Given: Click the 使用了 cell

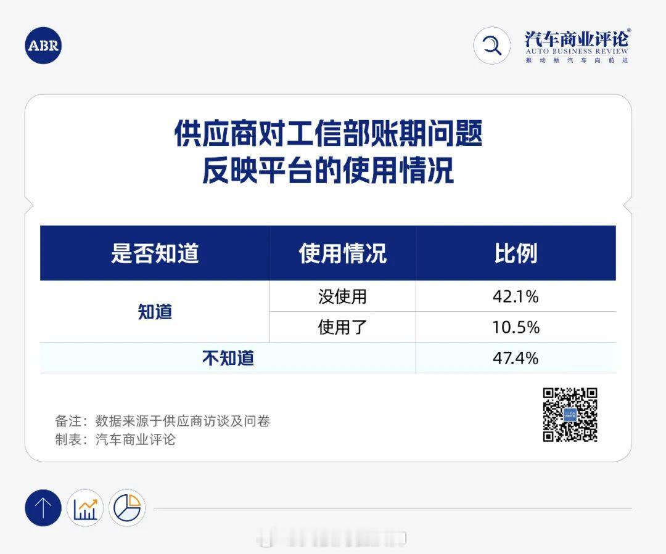Looking at the screenshot, I should pyautogui.click(x=343, y=327).
